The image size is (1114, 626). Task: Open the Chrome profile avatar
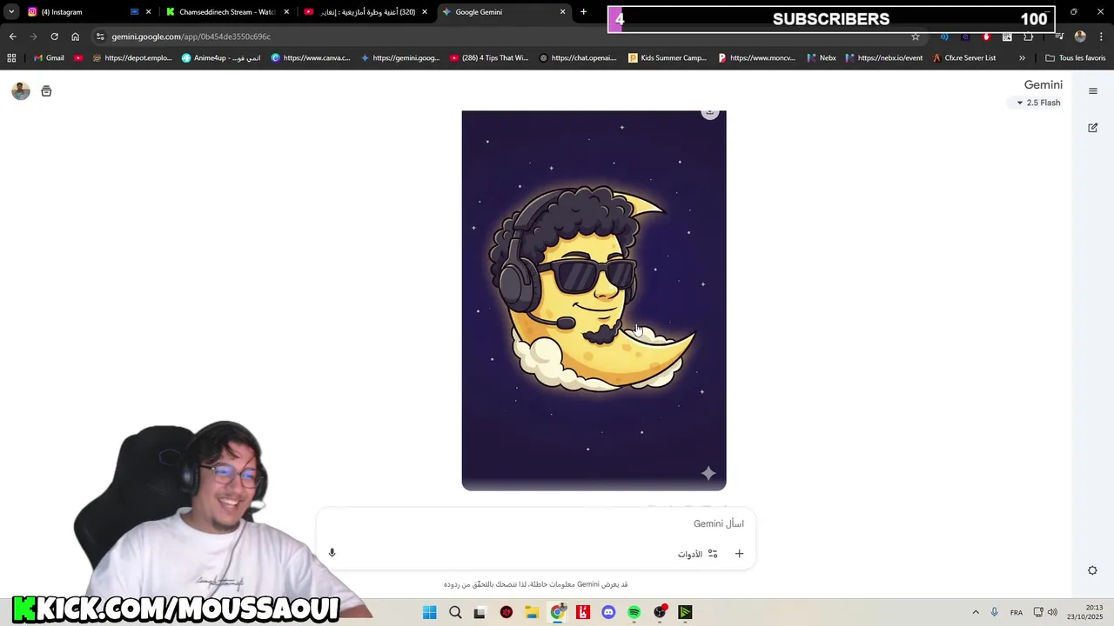tap(1080, 37)
